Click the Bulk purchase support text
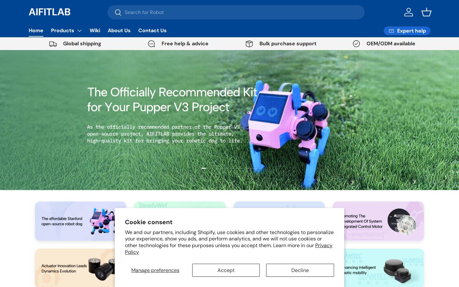459x287 pixels. pos(288,44)
